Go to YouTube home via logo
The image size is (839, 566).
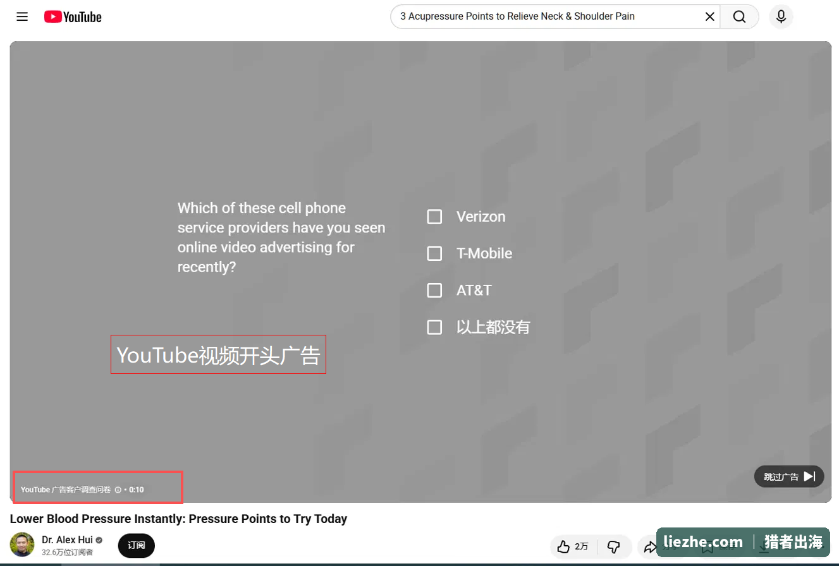click(x=73, y=17)
